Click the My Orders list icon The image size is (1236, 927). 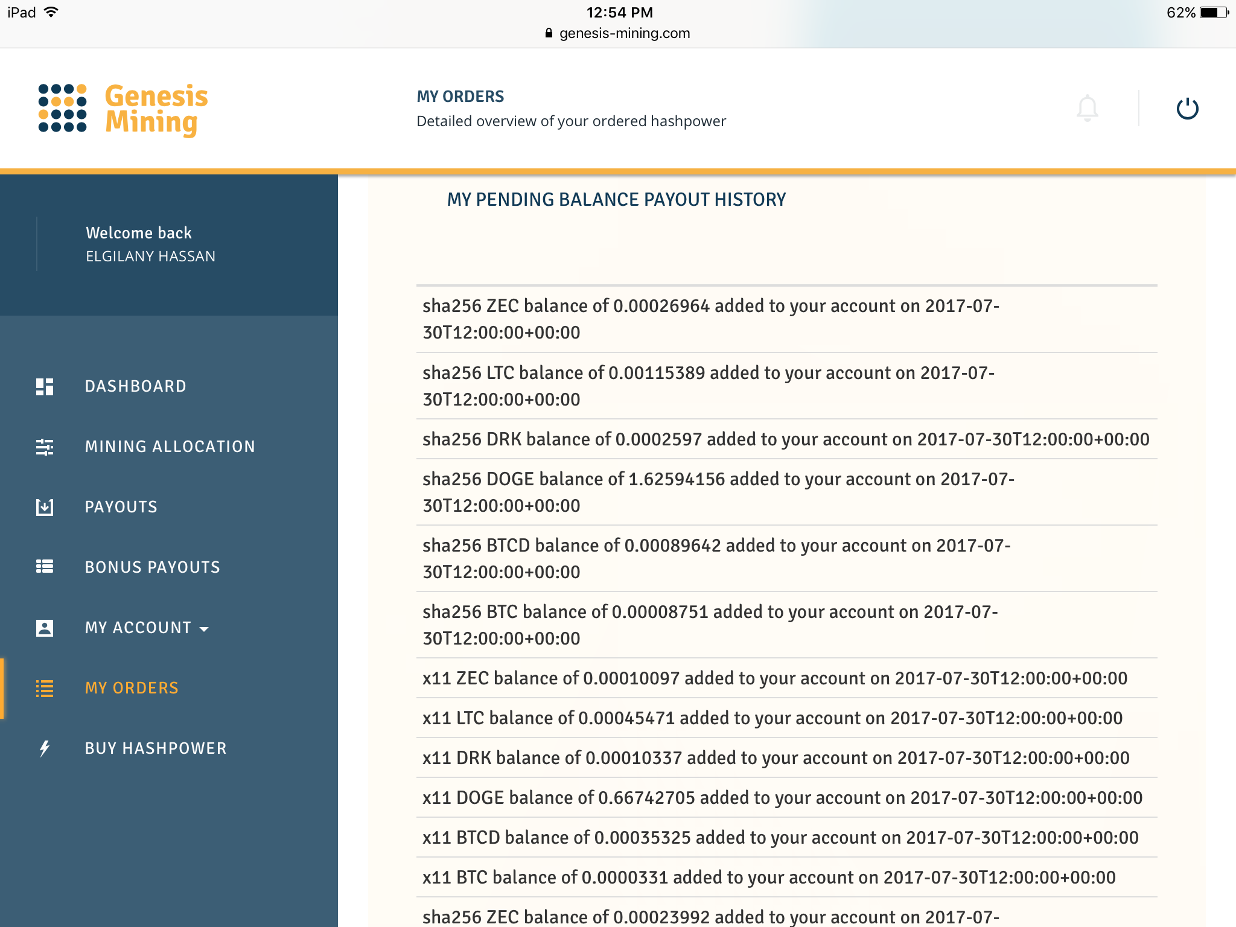tap(45, 689)
